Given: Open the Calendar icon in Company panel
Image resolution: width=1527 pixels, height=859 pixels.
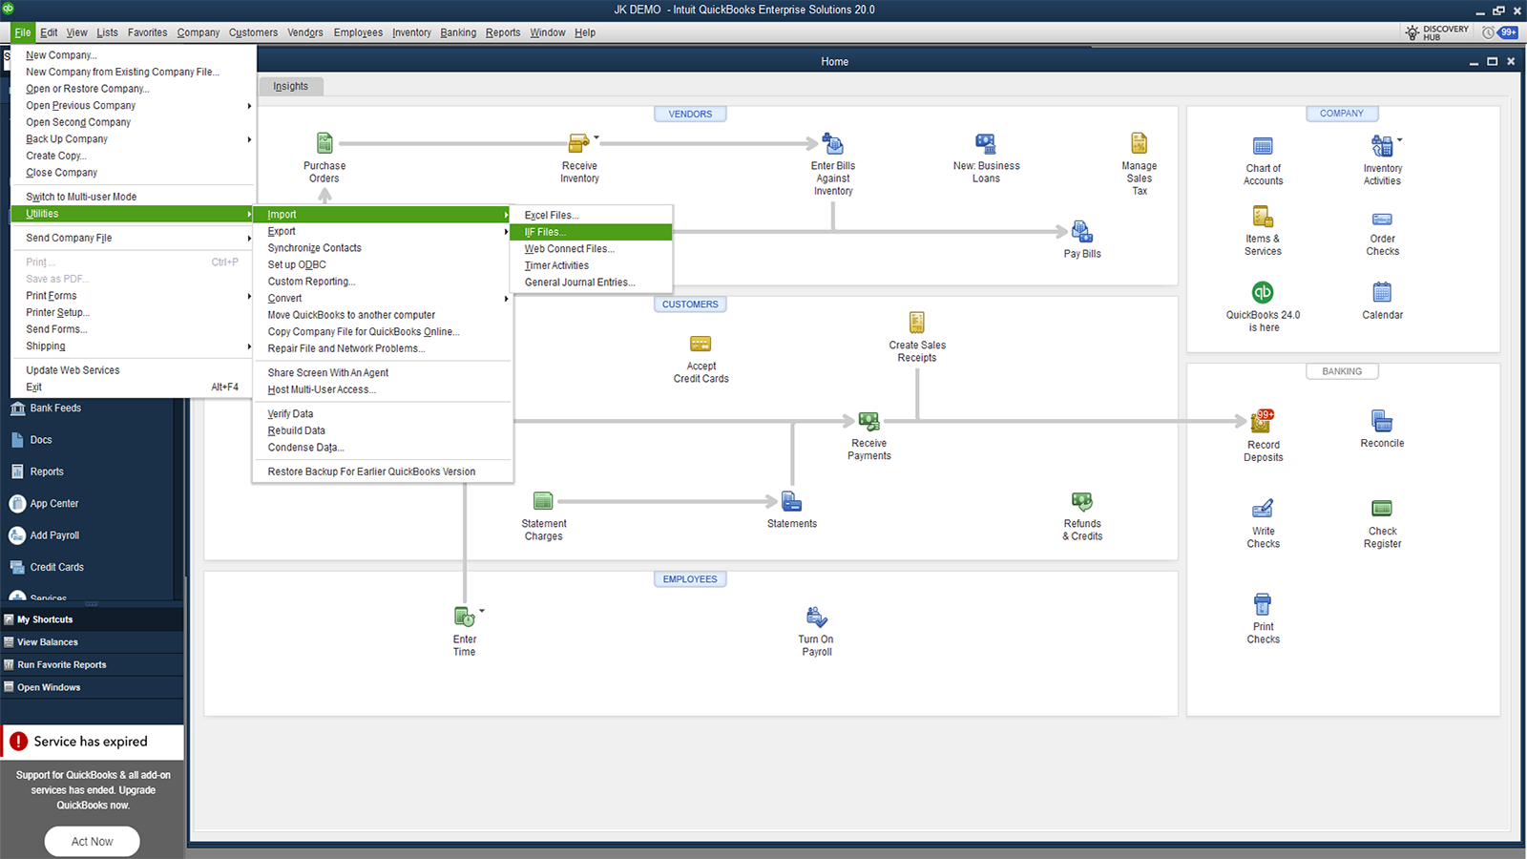Looking at the screenshot, I should (x=1381, y=294).
